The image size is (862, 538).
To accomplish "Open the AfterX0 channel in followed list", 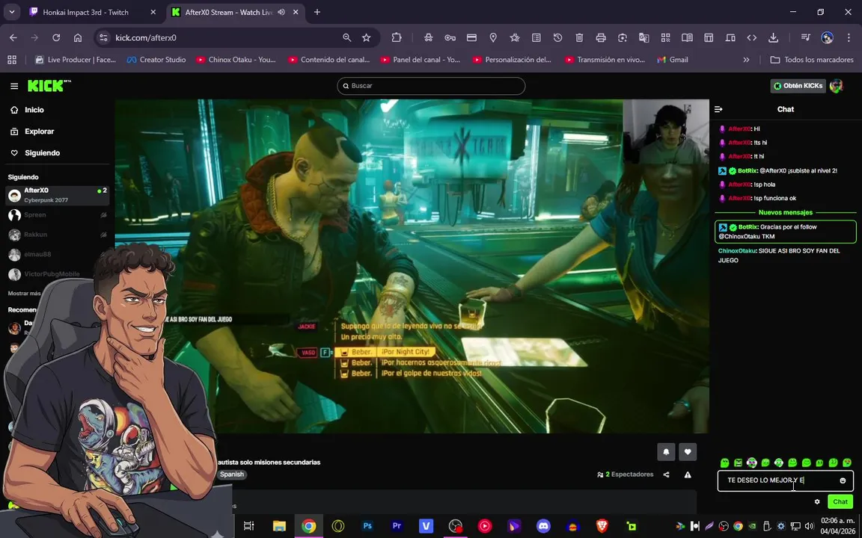I will click(57, 195).
